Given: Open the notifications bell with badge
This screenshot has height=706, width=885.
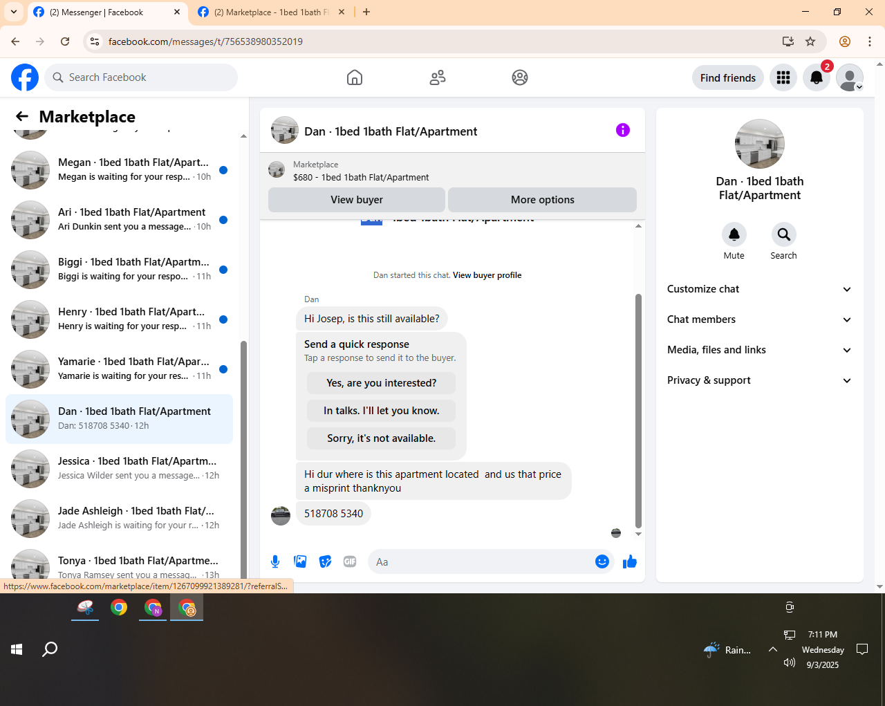Looking at the screenshot, I should (x=817, y=77).
